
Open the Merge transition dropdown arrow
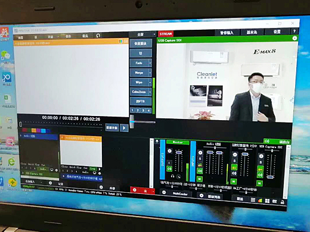tap(150, 73)
